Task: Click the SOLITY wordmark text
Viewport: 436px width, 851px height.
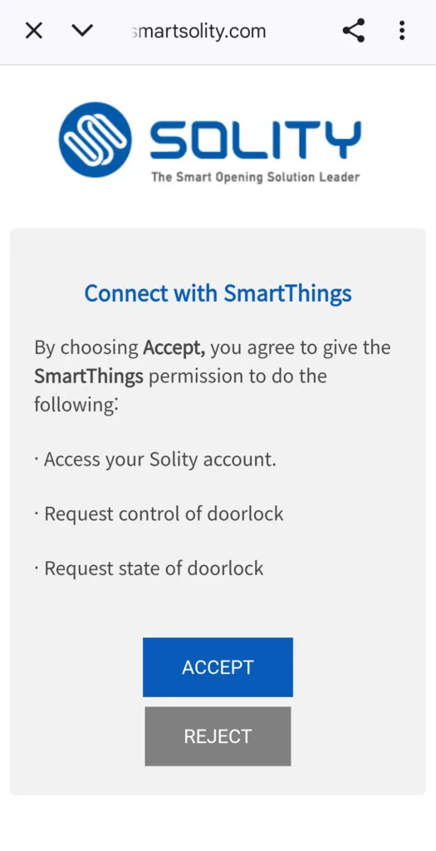Action: tap(255, 140)
